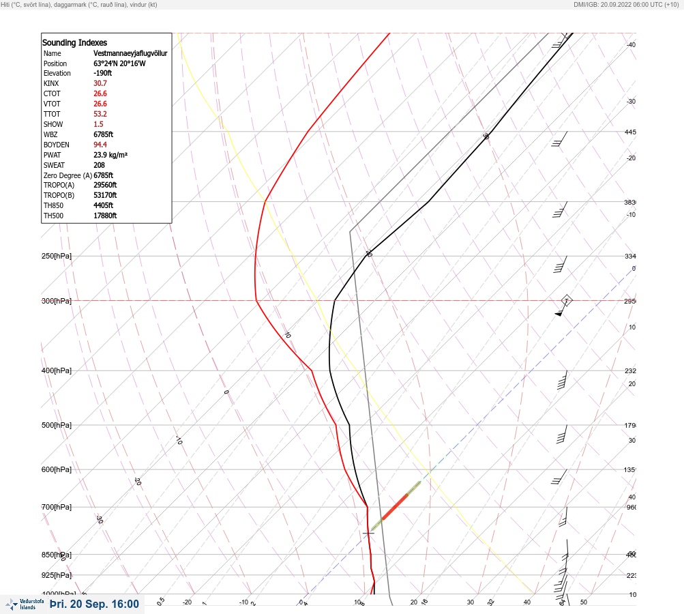
Task: Click the 925[hPa] pressure label
Action: [57, 575]
